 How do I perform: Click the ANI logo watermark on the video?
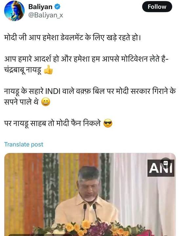(x=161, y=168)
